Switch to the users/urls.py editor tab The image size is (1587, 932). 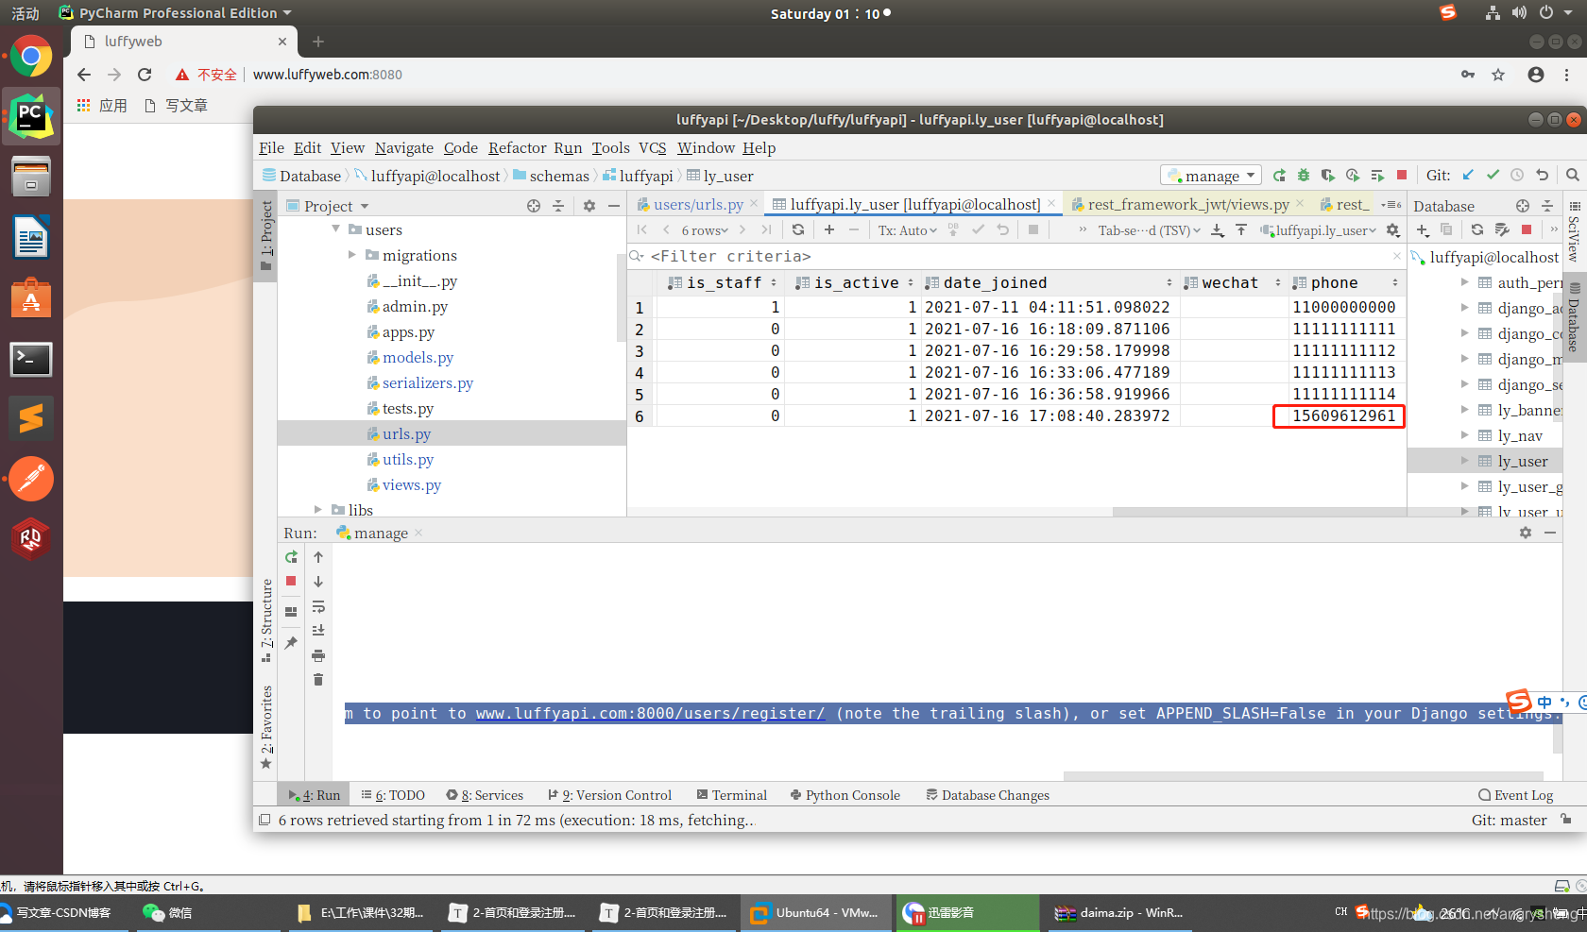point(698,205)
